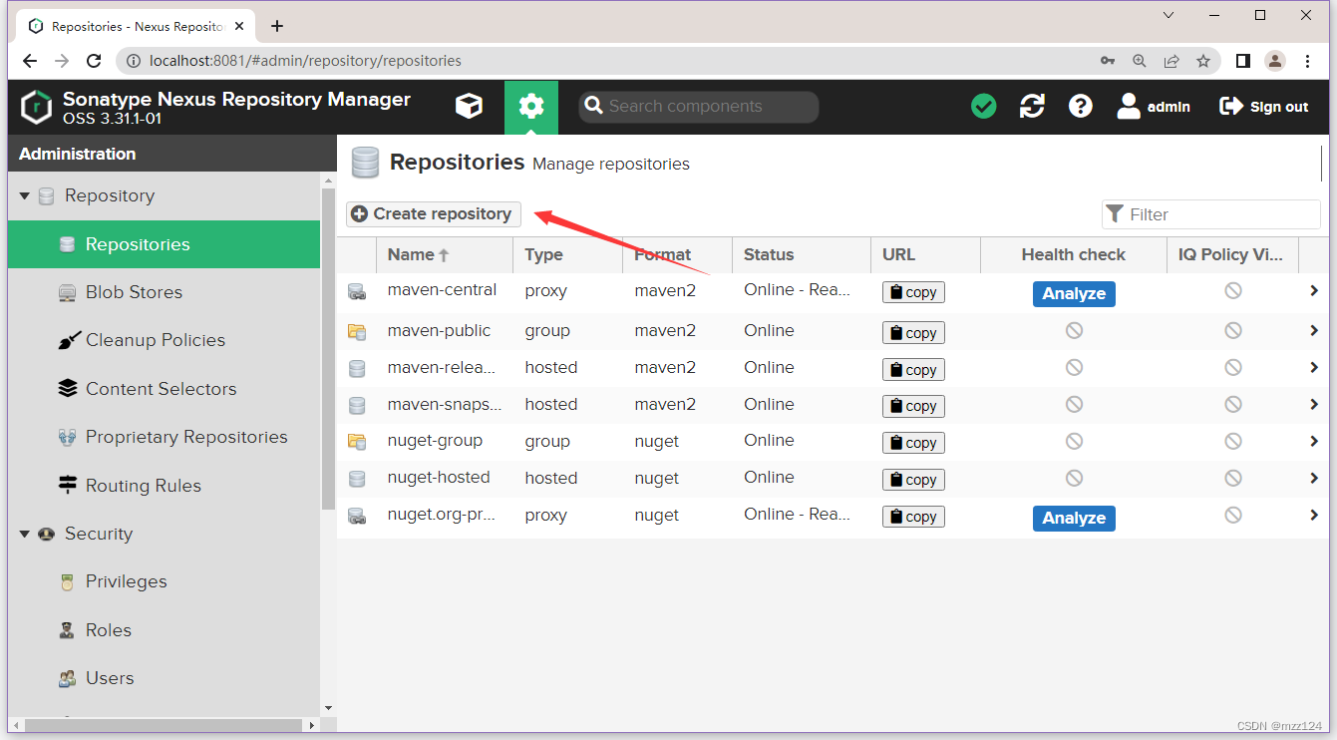This screenshot has height=740, width=1337.
Task: Open the Browse cube icon in header
Action: (x=469, y=106)
